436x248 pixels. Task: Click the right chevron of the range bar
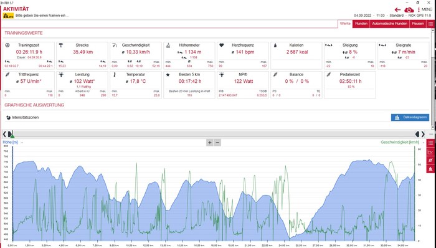pos(423,135)
